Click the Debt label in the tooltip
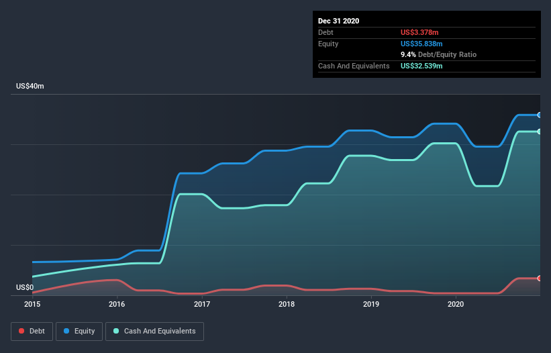551x353 pixels. [325, 32]
